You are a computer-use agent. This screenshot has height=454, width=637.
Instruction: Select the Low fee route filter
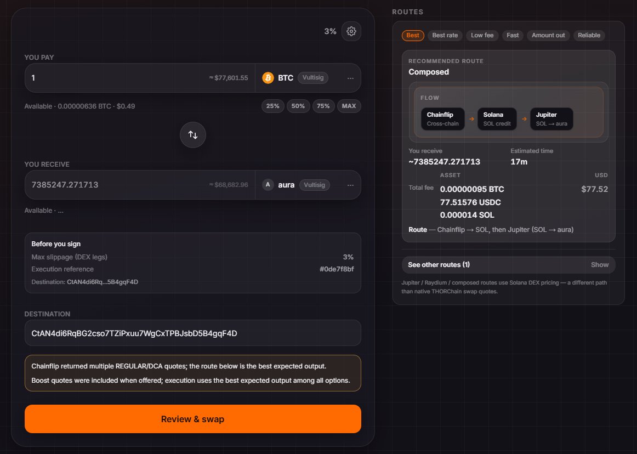(482, 35)
